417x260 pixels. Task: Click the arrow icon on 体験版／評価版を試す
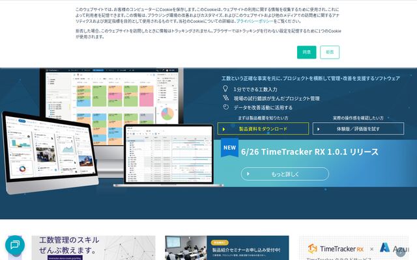click(319, 129)
